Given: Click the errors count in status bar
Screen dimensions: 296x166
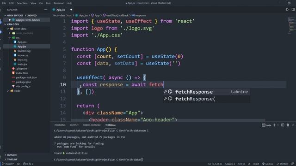Looking at the screenshot, I should [x=25, y=164].
